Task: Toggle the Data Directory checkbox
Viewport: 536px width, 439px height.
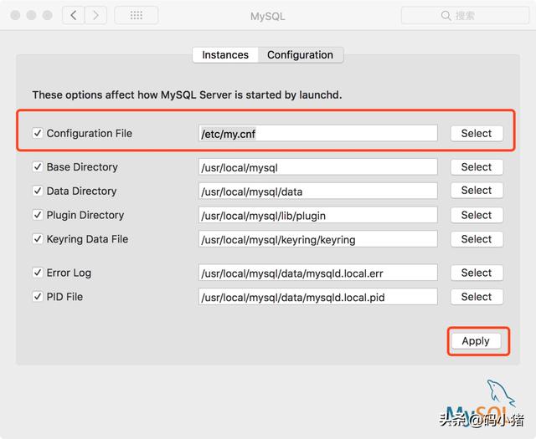Action: pos(38,191)
